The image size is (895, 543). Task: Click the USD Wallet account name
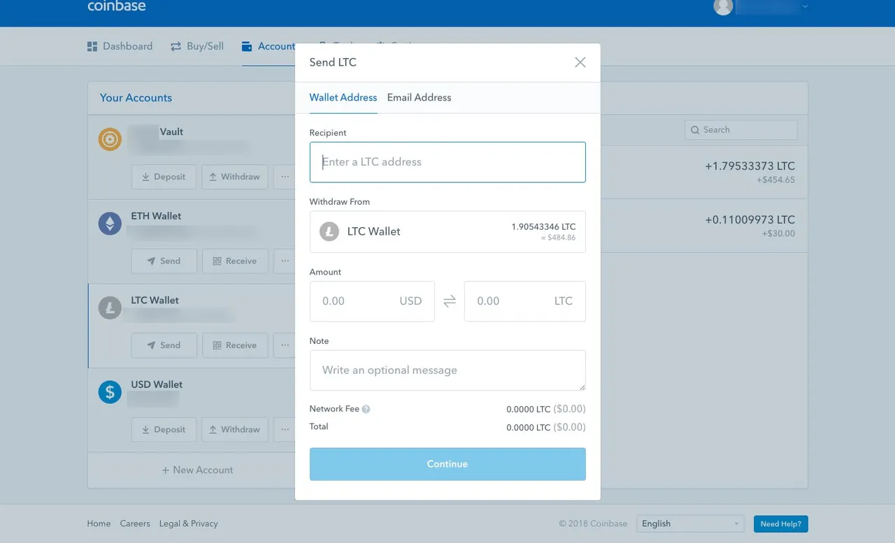(157, 384)
